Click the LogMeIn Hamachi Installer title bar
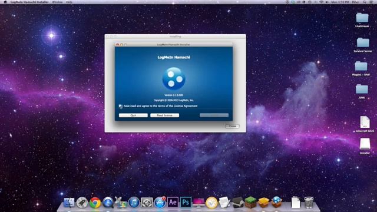Viewport: 377px width, 212px height. coord(174,45)
